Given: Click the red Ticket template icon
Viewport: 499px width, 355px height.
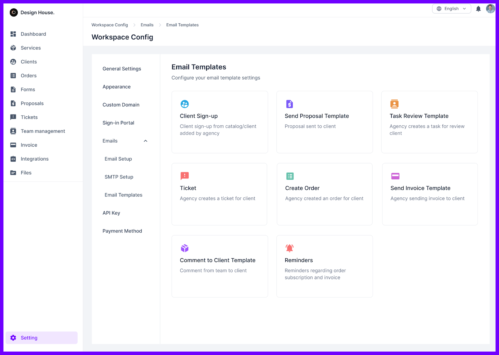Looking at the screenshot, I should click(185, 176).
